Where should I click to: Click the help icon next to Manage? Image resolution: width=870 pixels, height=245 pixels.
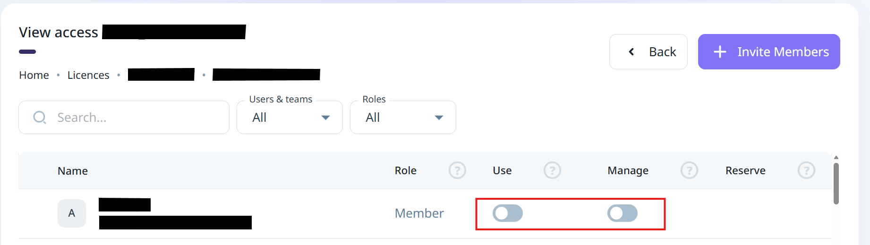[x=689, y=170]
